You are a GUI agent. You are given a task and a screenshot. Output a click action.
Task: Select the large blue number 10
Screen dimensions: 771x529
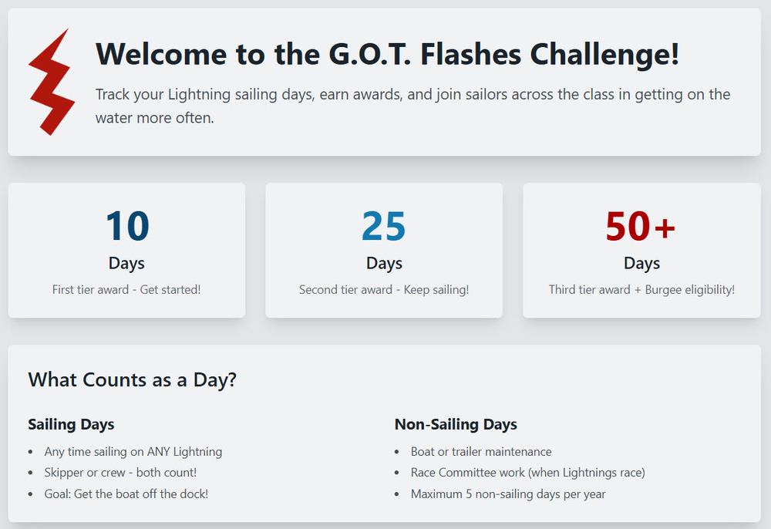(126, 226)
